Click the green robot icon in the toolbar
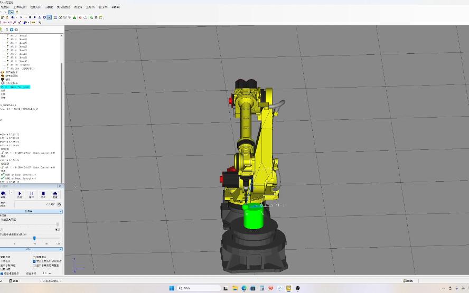 pyautogui.click(x=74, y=17)
